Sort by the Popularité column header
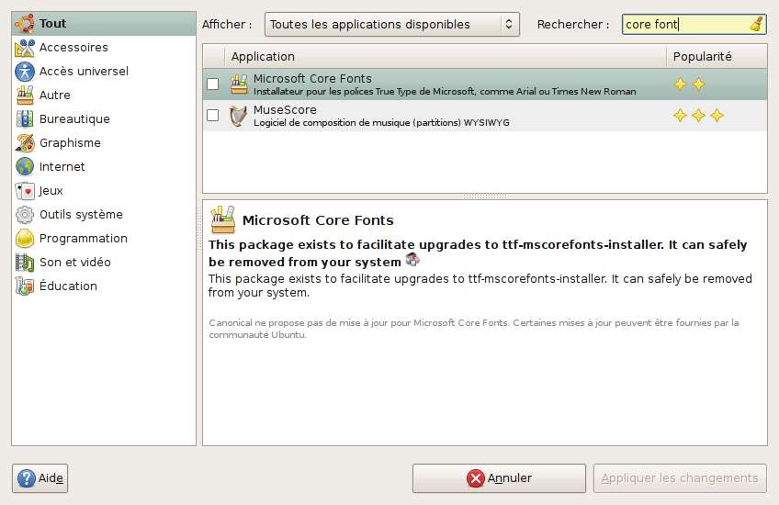Image resolution: width=779 pixels, height=505 pixels. pos(717,57)
